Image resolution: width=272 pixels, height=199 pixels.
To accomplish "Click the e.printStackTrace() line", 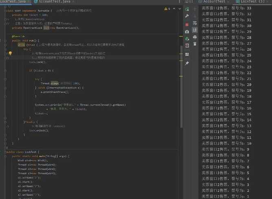I will [55, 92].
